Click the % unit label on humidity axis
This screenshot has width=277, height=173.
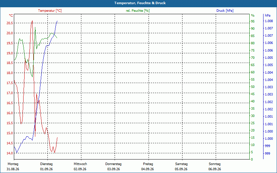pyautogui.click(x=253, y=16)
